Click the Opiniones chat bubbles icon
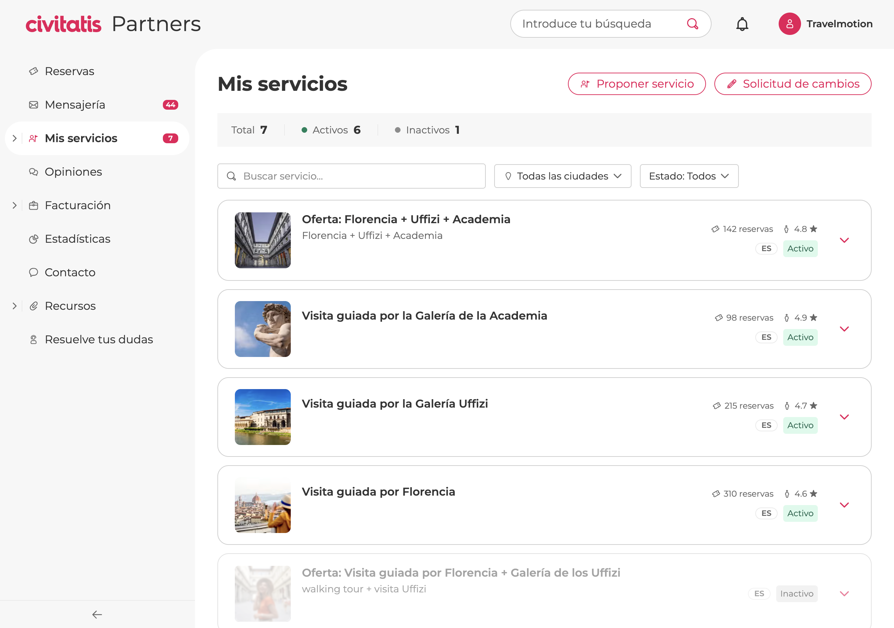Image resolution: width=894 pixels, height=628 pixels. pyautogui.click(x=34, y=171)
